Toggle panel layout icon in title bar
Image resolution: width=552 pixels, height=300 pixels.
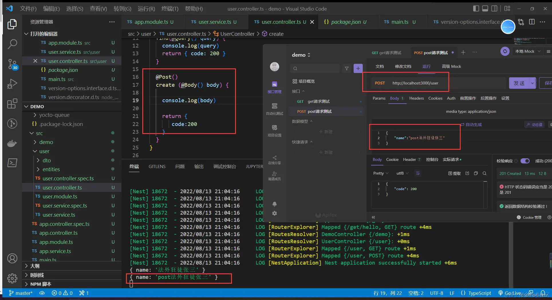(485, 9)
